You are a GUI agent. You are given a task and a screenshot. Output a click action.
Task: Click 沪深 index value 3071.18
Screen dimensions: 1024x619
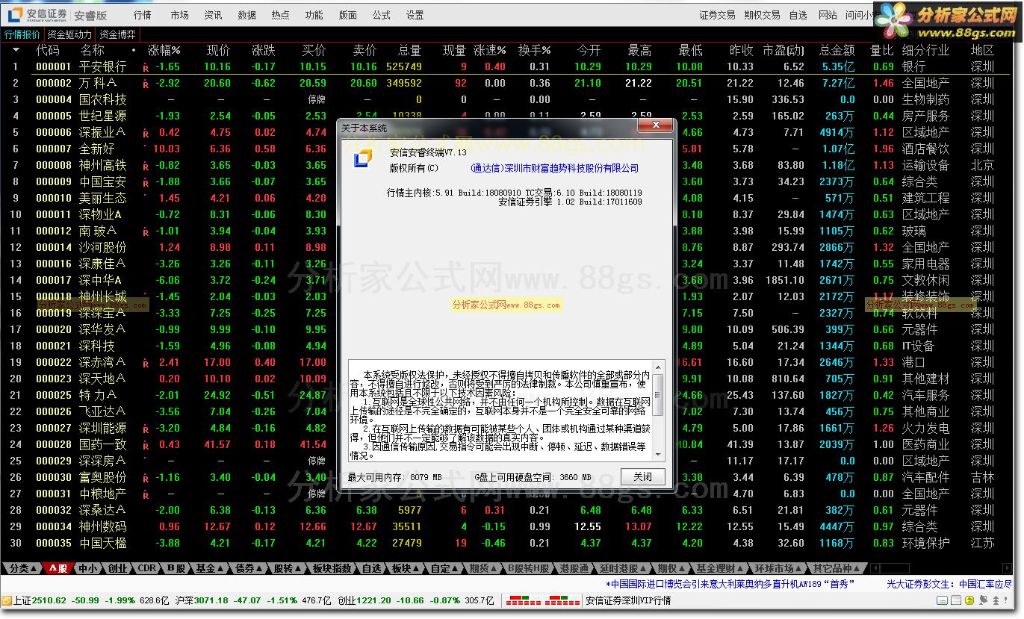[x=211, y=600]
